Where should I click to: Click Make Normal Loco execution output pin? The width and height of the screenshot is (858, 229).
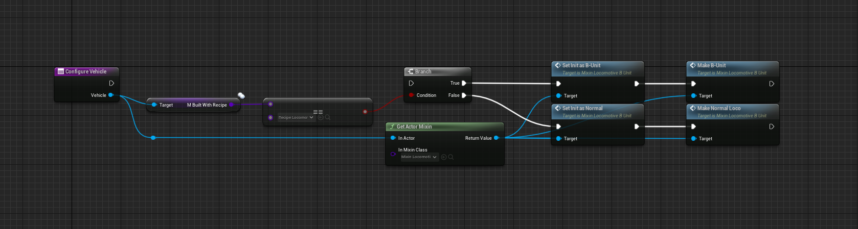(x=772, y=126)
